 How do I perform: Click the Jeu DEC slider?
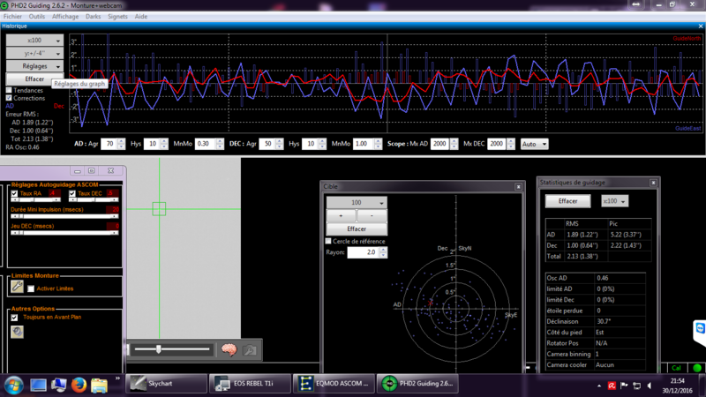click(64, 233)
